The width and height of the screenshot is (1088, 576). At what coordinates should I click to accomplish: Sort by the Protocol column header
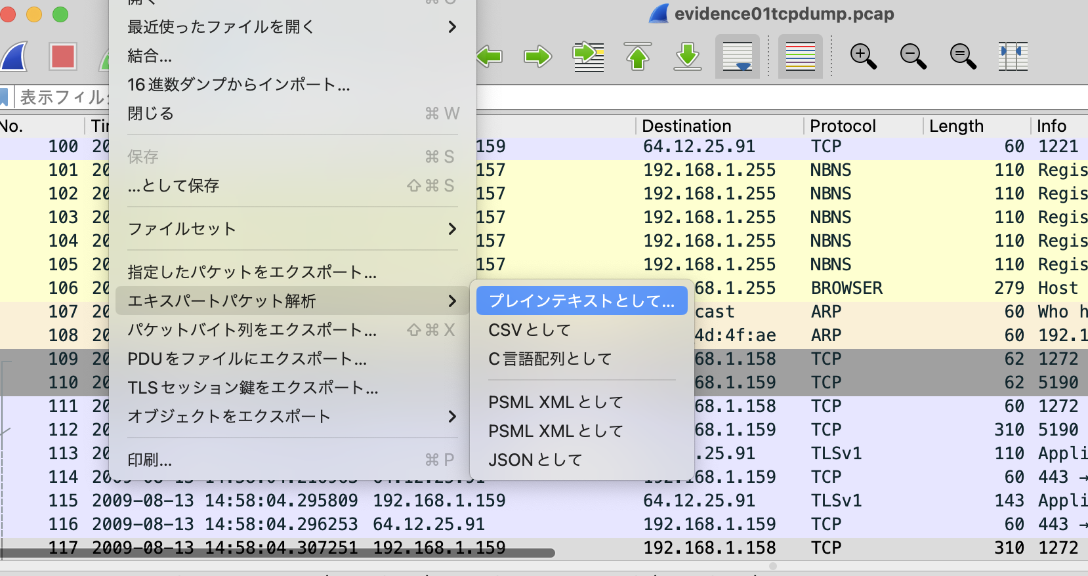click(864, 126)
